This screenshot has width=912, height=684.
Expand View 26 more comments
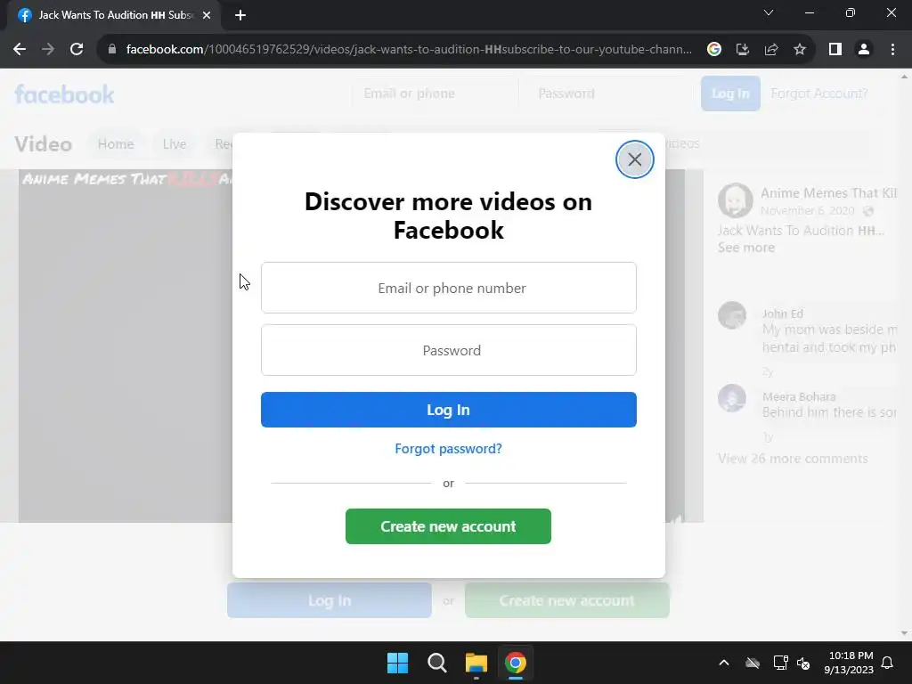[x=792, y=459]
